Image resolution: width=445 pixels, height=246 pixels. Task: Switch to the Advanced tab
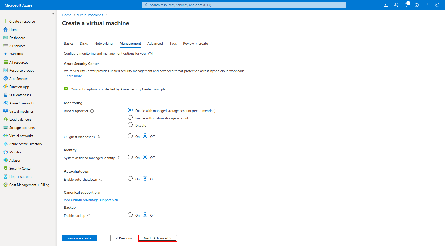[155, 43]
